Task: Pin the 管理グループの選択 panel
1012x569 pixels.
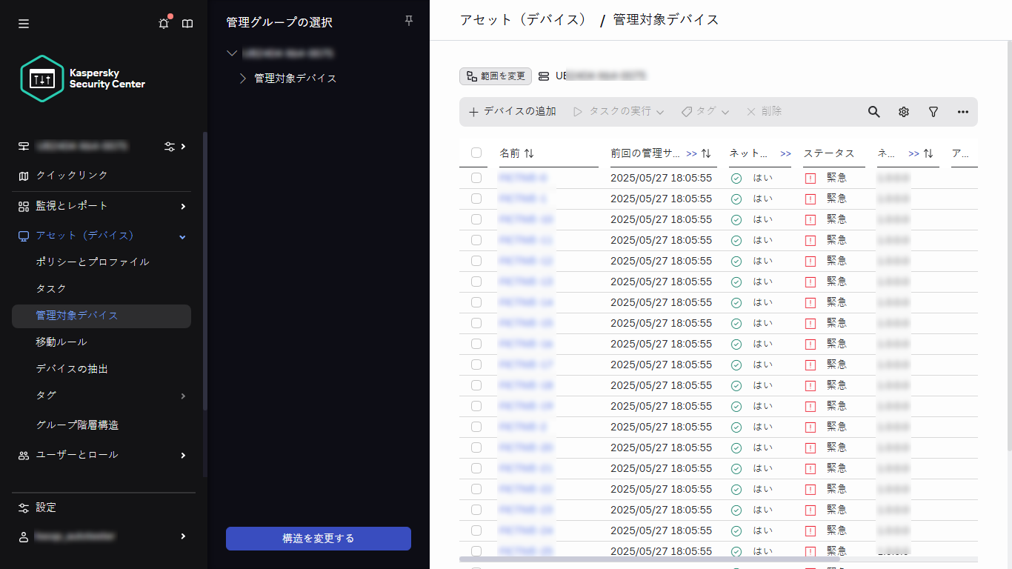Action: click(x=408, y=21)
